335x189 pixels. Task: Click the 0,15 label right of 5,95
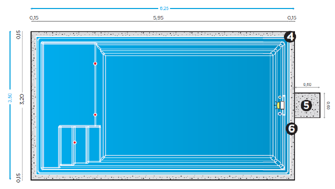[291, 17]
